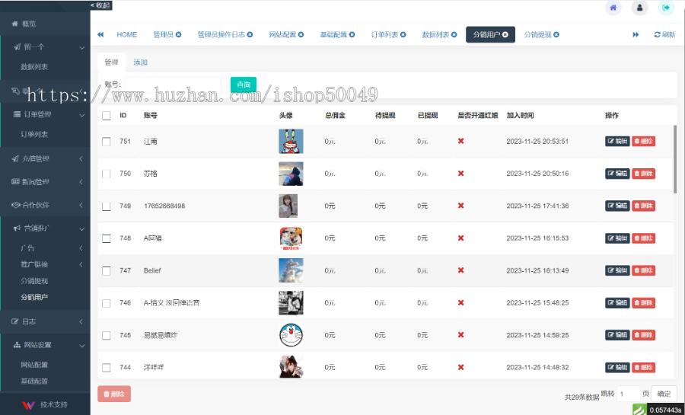Check the row checkbox for ID 750
Screen dimensions: 685x415
(x=106, y=174)
